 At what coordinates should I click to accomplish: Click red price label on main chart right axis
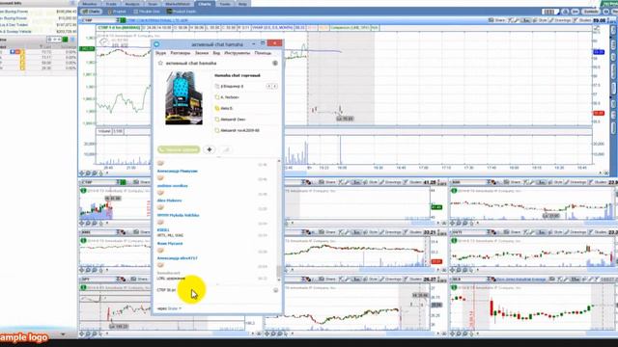(599, 113)
